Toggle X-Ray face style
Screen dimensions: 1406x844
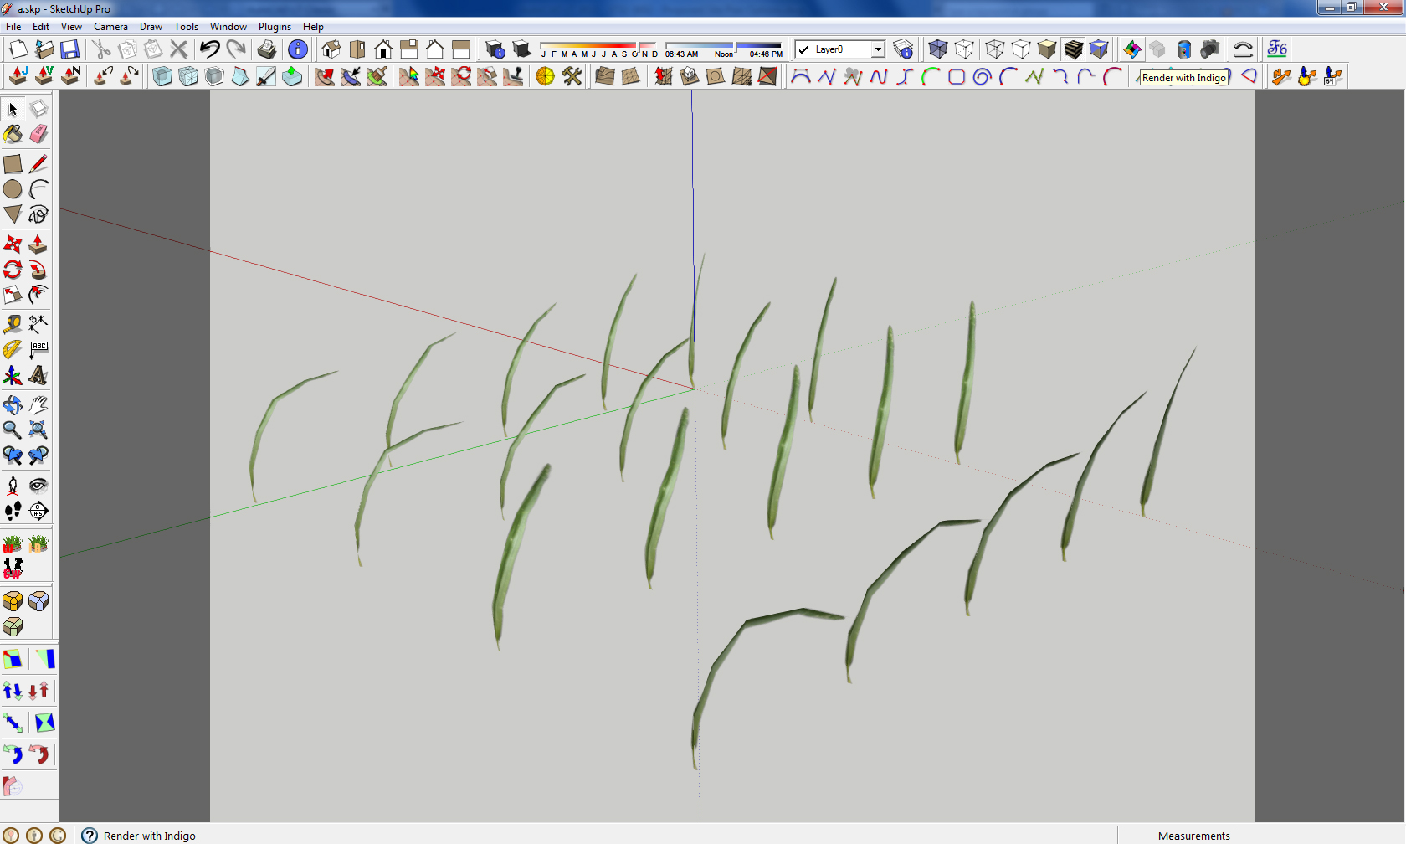[938, 49]
